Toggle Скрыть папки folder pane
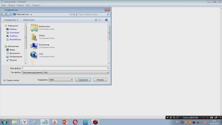 click(11, 80)
